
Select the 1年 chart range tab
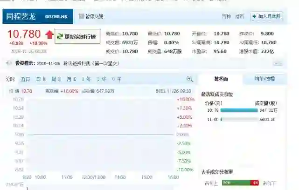(x=86, y=79)
